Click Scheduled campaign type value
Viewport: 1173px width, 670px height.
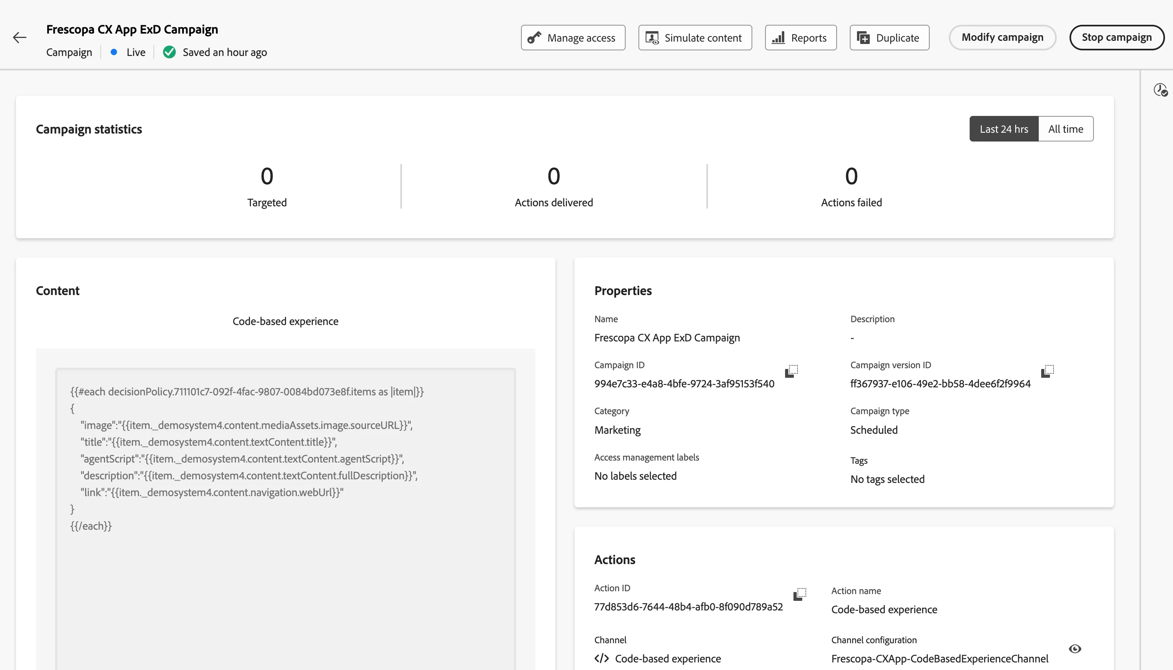coord(874,430)
